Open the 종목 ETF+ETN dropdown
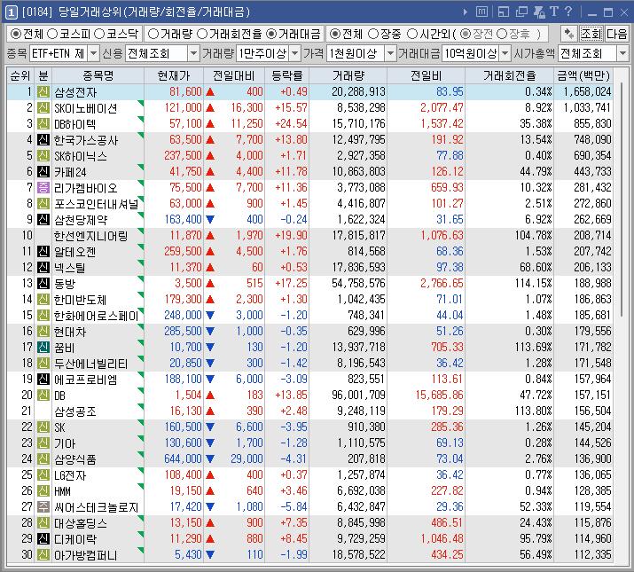Screen dimensions: 634x572 pos(94,53)
